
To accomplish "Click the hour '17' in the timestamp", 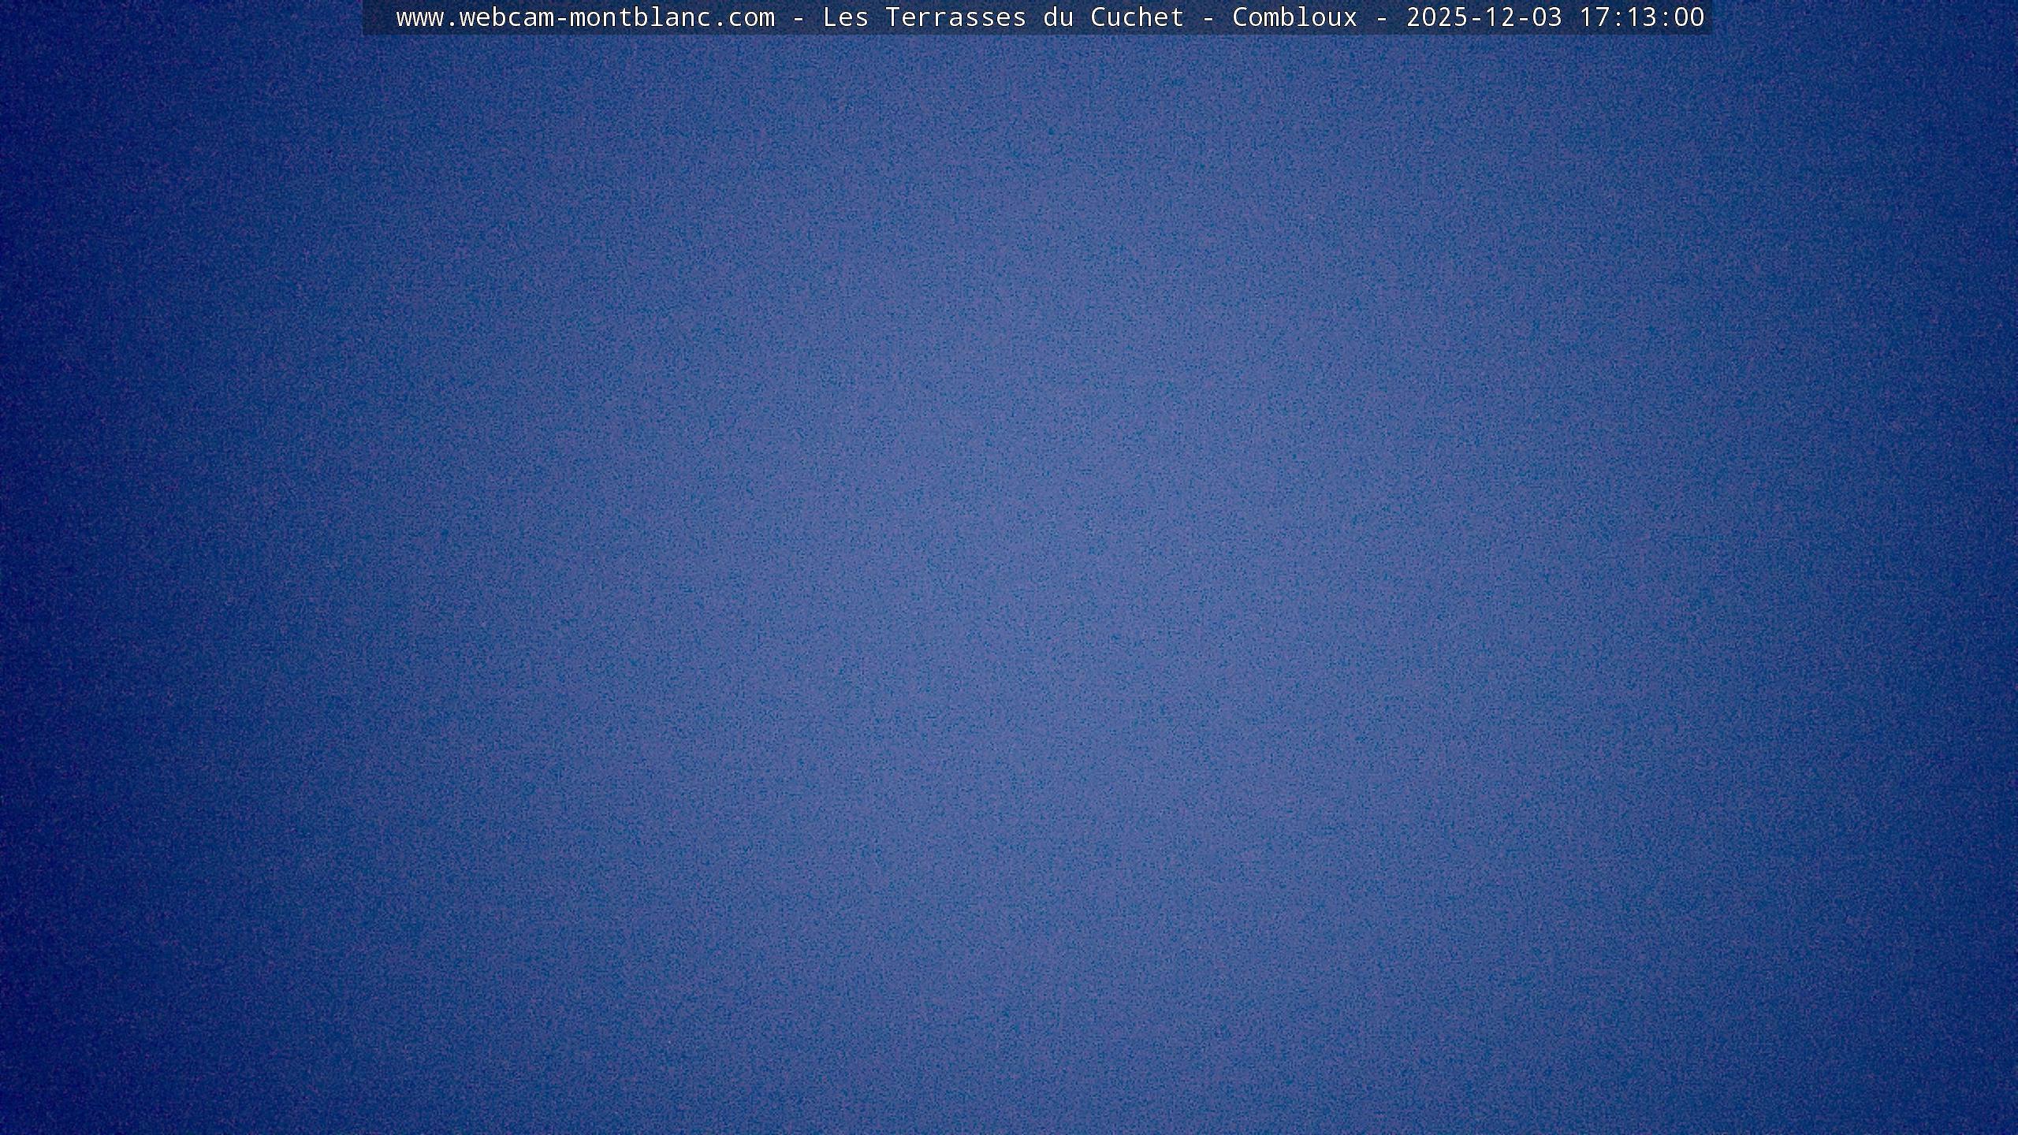I will coord(1594,17).
